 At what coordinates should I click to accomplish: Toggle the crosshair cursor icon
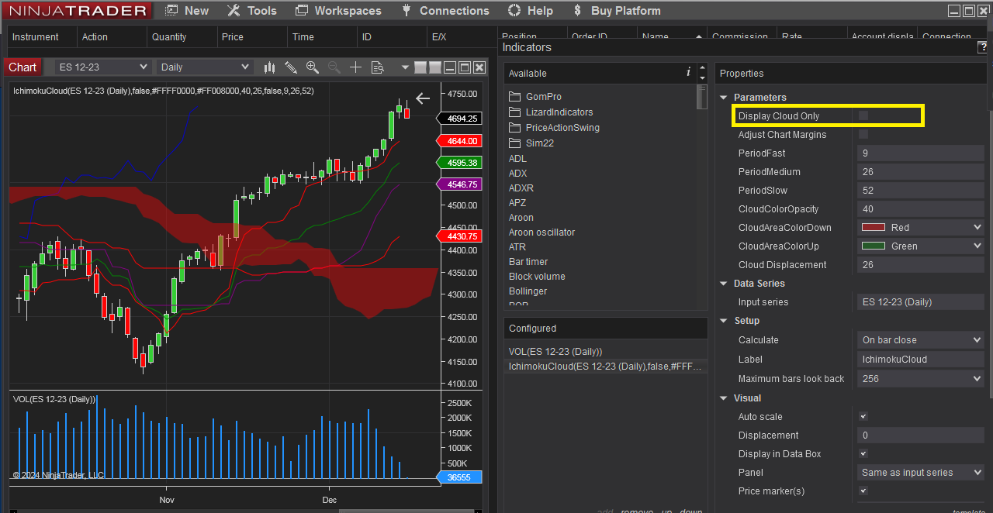355,67
